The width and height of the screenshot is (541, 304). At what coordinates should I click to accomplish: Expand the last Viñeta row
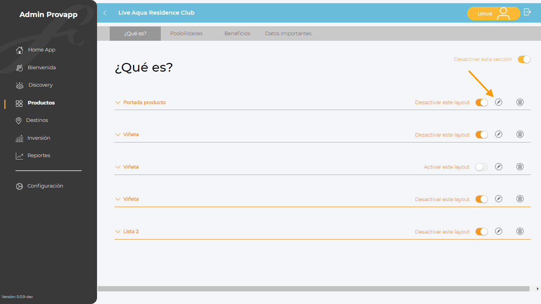pos(118,199)
